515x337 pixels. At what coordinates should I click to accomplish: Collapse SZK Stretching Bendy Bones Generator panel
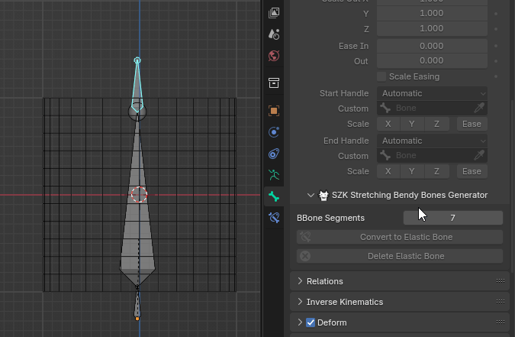click(x=311, y=195)
